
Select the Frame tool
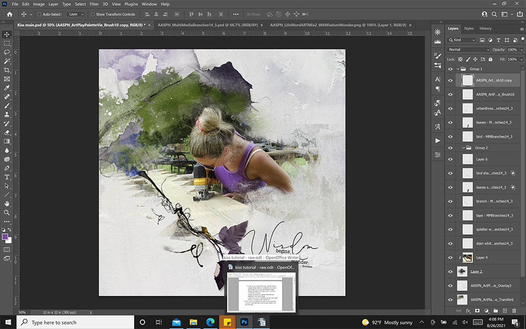[x=7, y=79]
